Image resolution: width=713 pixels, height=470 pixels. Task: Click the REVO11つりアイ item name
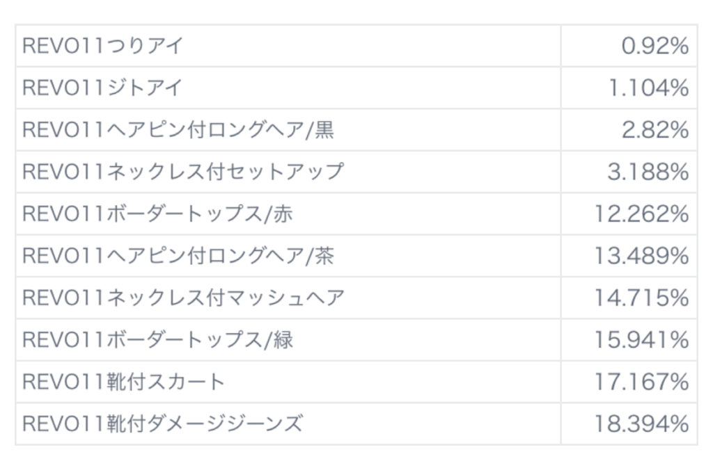(103, 46)
